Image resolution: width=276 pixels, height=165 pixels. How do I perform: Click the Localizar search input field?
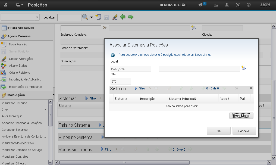69,17
